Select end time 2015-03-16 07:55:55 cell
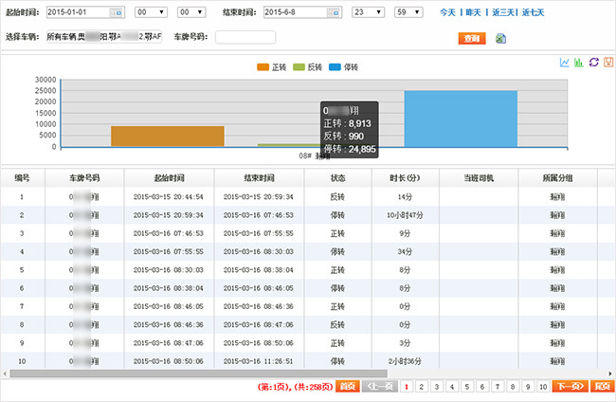The height and width of the screenshot is (402, 616). [x=259, y=233]
